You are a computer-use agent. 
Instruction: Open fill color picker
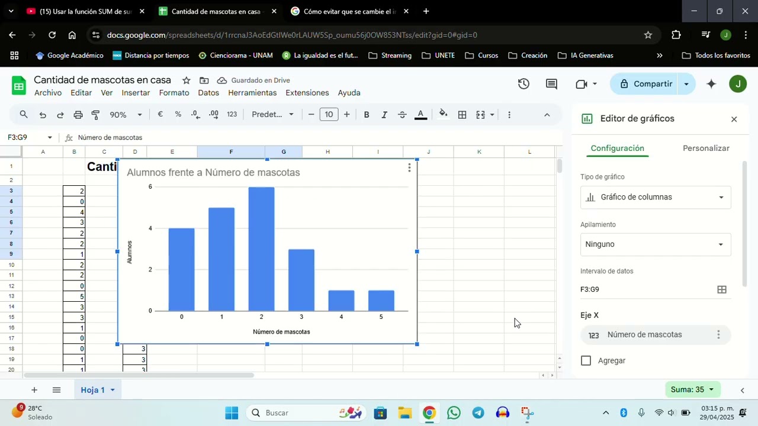(x=443, y=115)
